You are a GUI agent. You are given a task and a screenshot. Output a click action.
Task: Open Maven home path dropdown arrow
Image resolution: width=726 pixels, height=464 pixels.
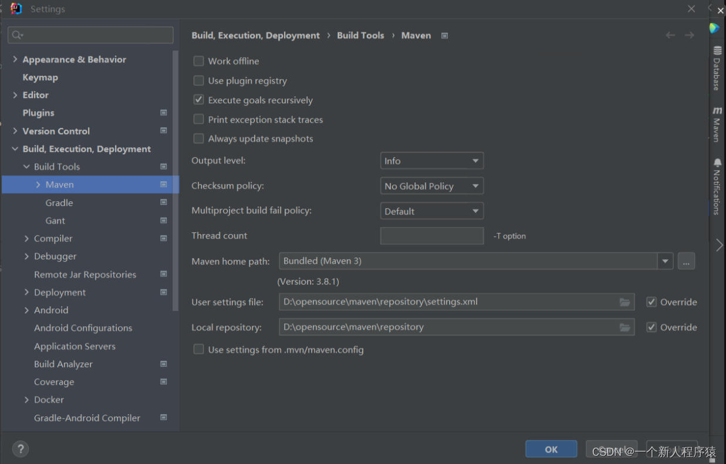[665, 261]
